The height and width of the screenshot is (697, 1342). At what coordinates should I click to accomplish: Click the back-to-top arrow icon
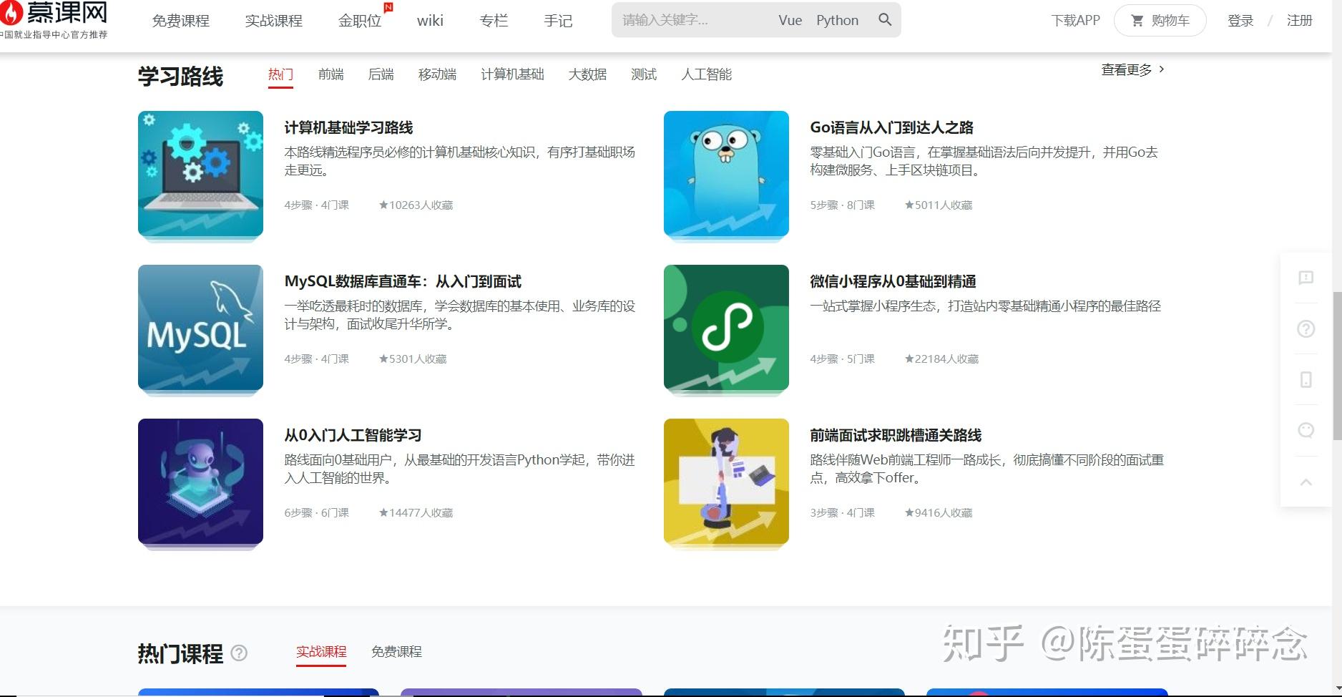1306,482
